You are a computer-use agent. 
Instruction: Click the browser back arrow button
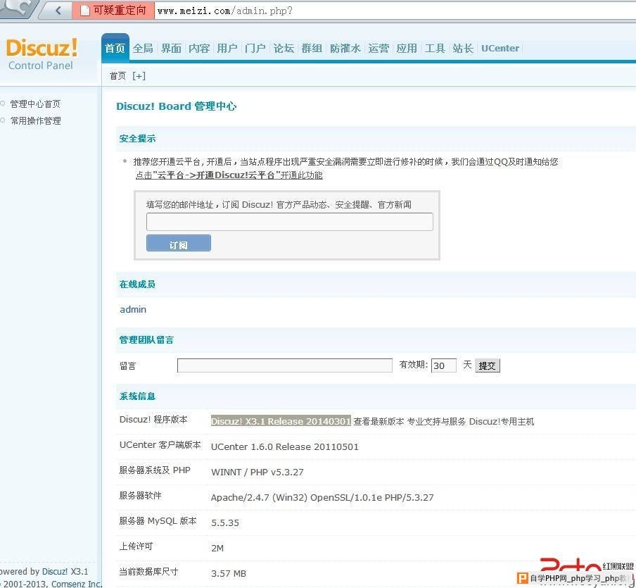click(x=58, y=10)
